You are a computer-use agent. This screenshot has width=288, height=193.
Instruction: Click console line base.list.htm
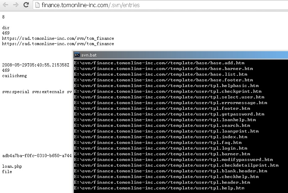tap(160, 74)
